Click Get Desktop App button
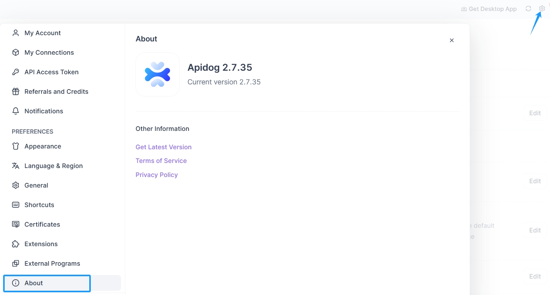Image resolution: width=550 pixels, height=295 pixels. click(489, 9)
